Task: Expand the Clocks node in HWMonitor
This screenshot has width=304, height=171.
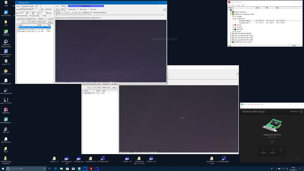Action: (233, 31)
